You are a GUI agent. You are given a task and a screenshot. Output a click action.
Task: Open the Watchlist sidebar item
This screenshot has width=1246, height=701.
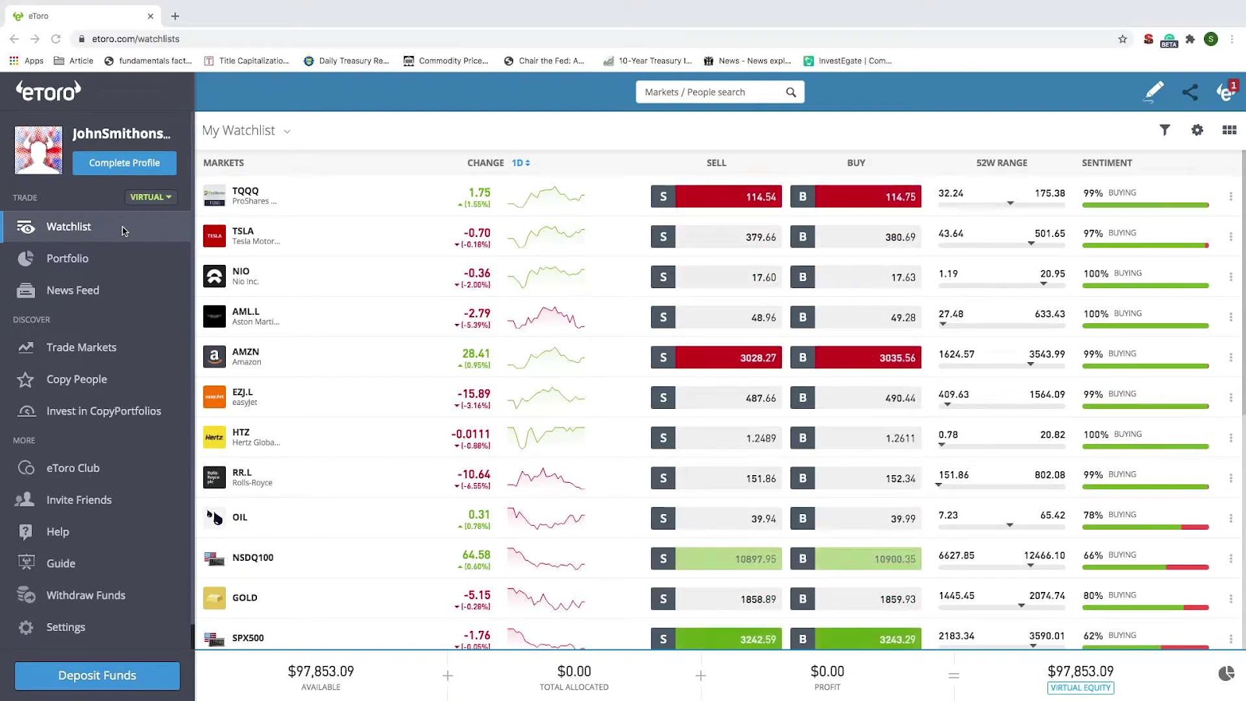tap(95, 227)
